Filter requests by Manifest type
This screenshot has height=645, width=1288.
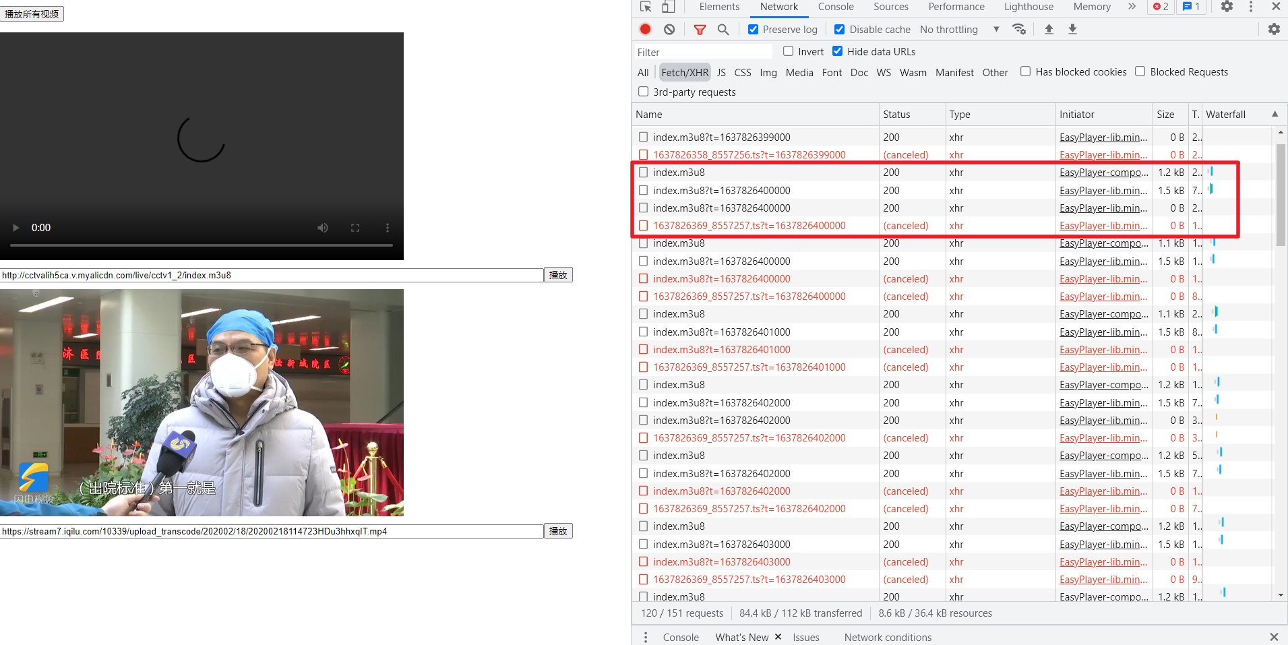pos(954,72)
